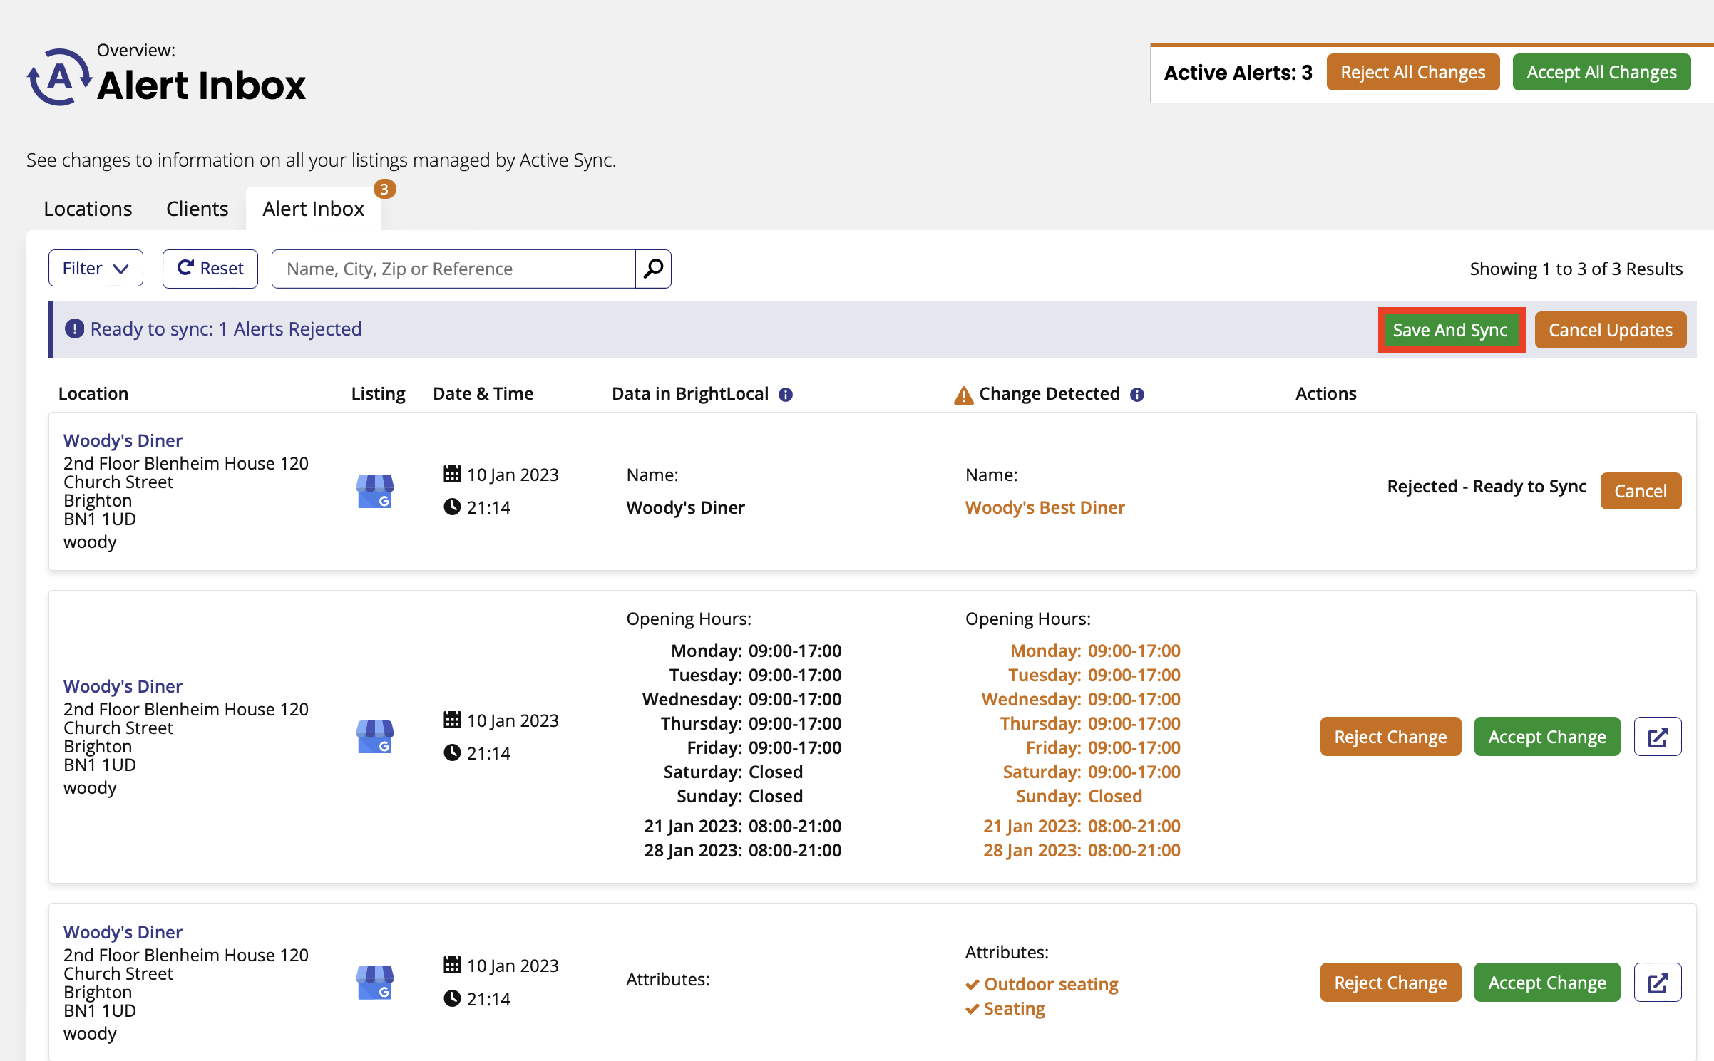
Task: Click the calendar icon in the Attributes row
Action: point(452,965)
